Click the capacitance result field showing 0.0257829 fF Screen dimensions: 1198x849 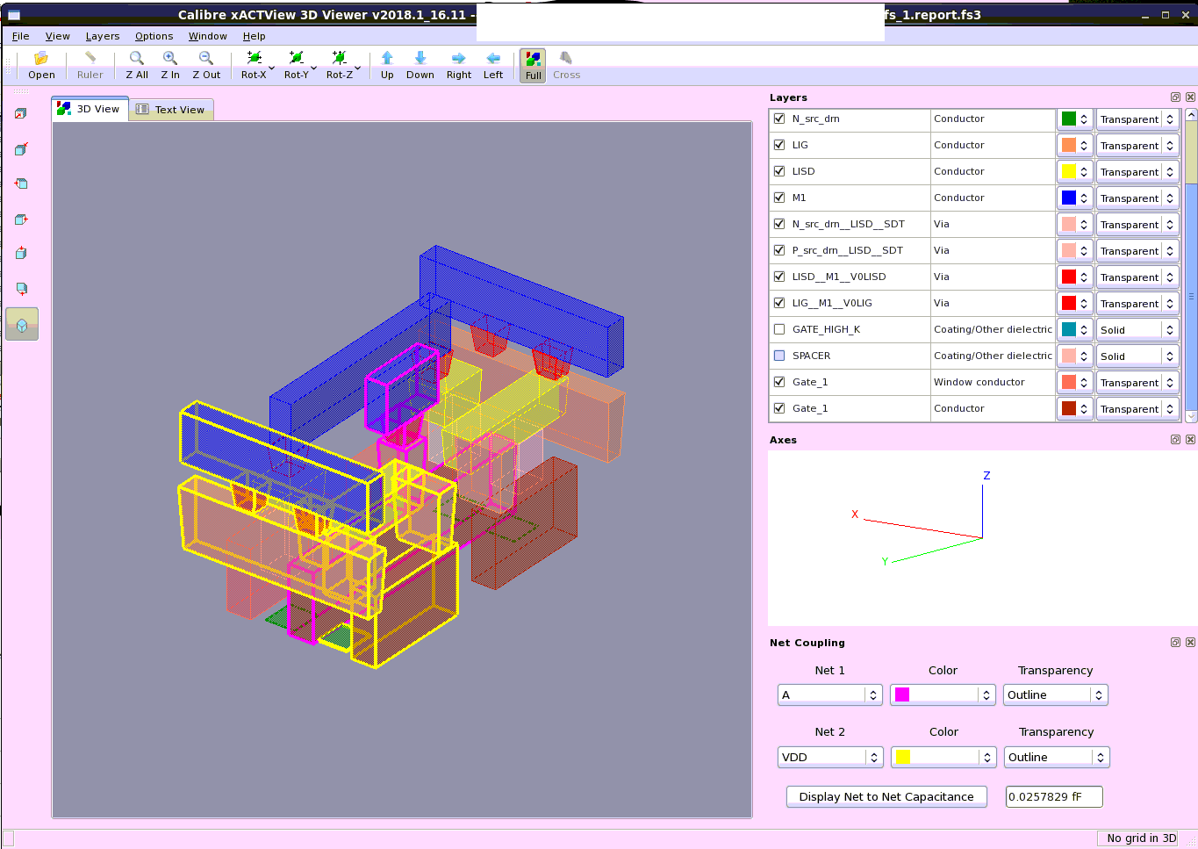(1053, 796)
